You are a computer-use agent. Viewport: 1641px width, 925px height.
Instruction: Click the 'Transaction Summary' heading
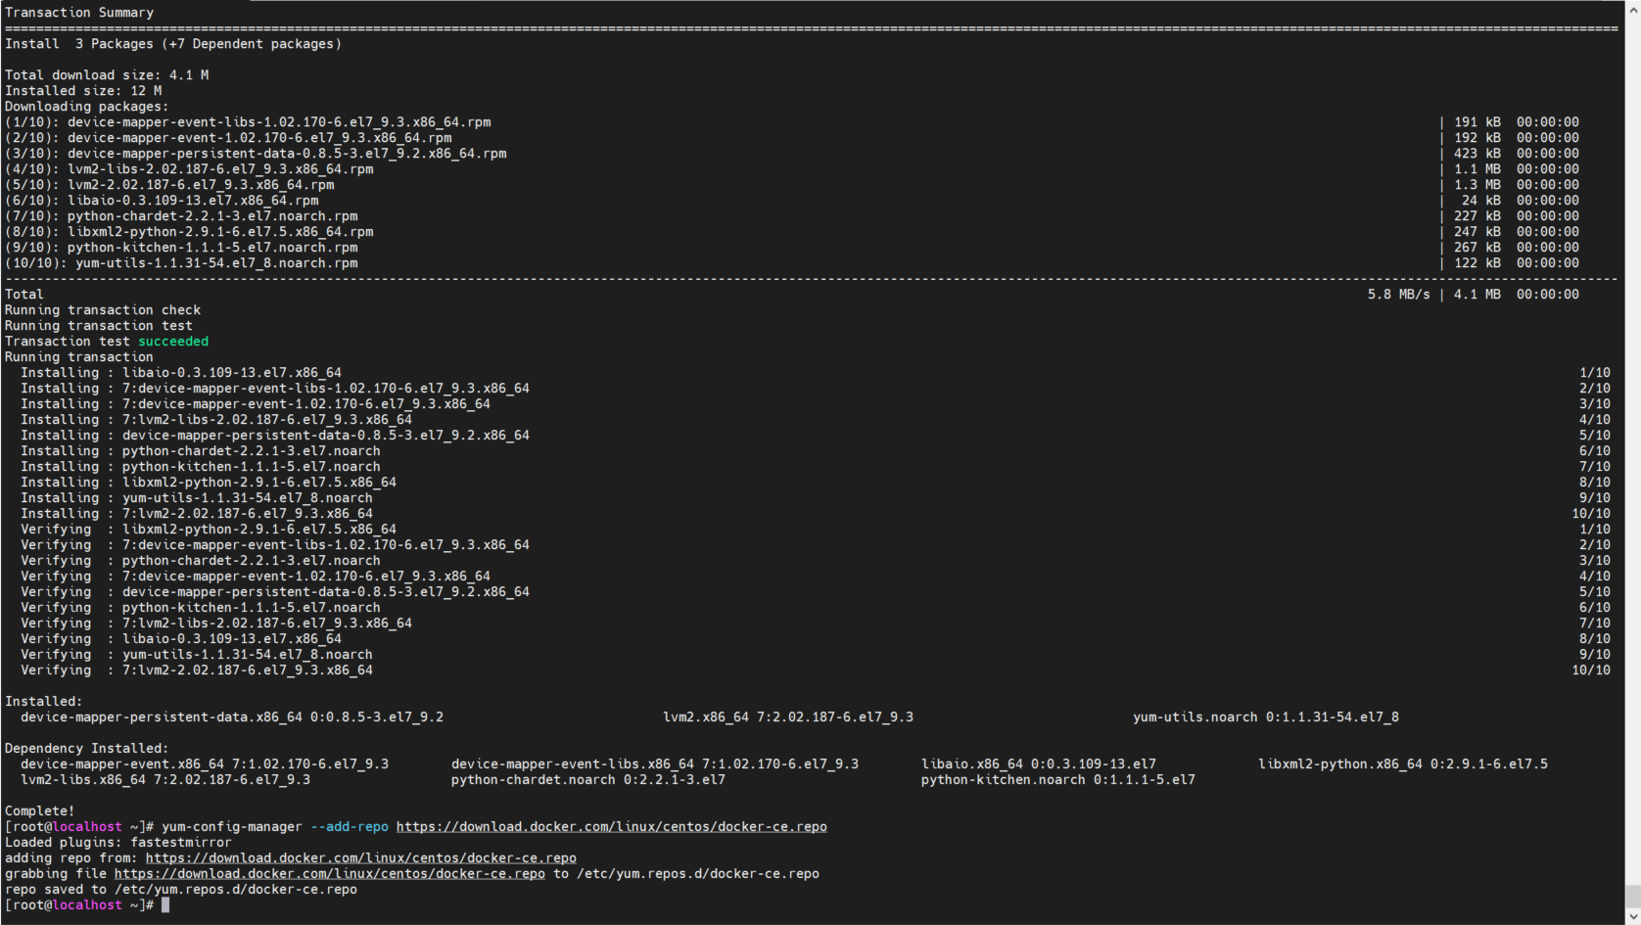tap(79, 13)
